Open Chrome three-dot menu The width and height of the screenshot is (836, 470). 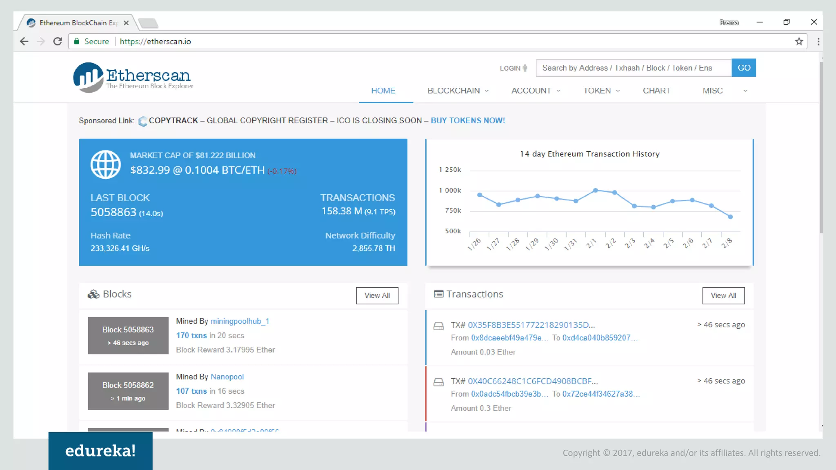(818, 41)
